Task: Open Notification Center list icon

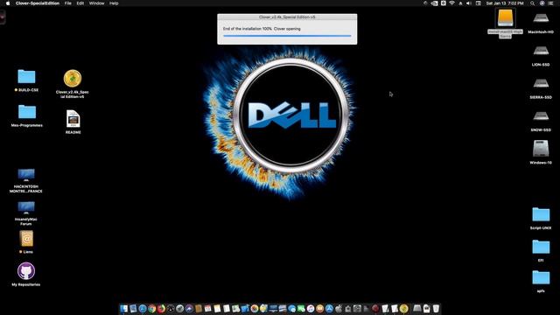Action: click(x=551, y=3)
